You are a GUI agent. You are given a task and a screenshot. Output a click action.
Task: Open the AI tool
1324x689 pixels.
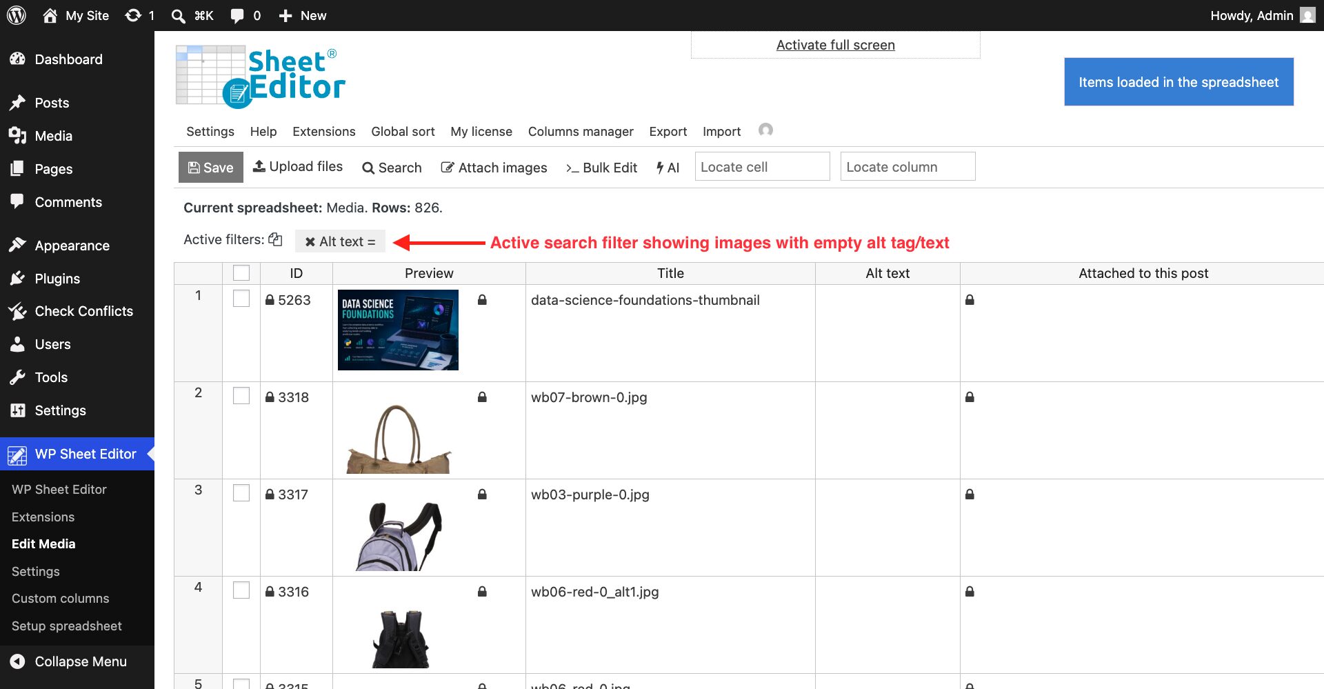click(x=668, y=168)
